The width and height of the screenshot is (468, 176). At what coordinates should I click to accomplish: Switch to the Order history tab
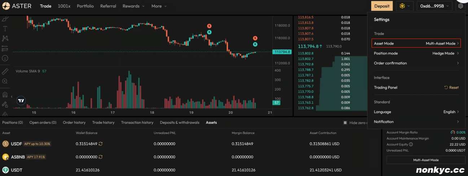pos(74,123)
